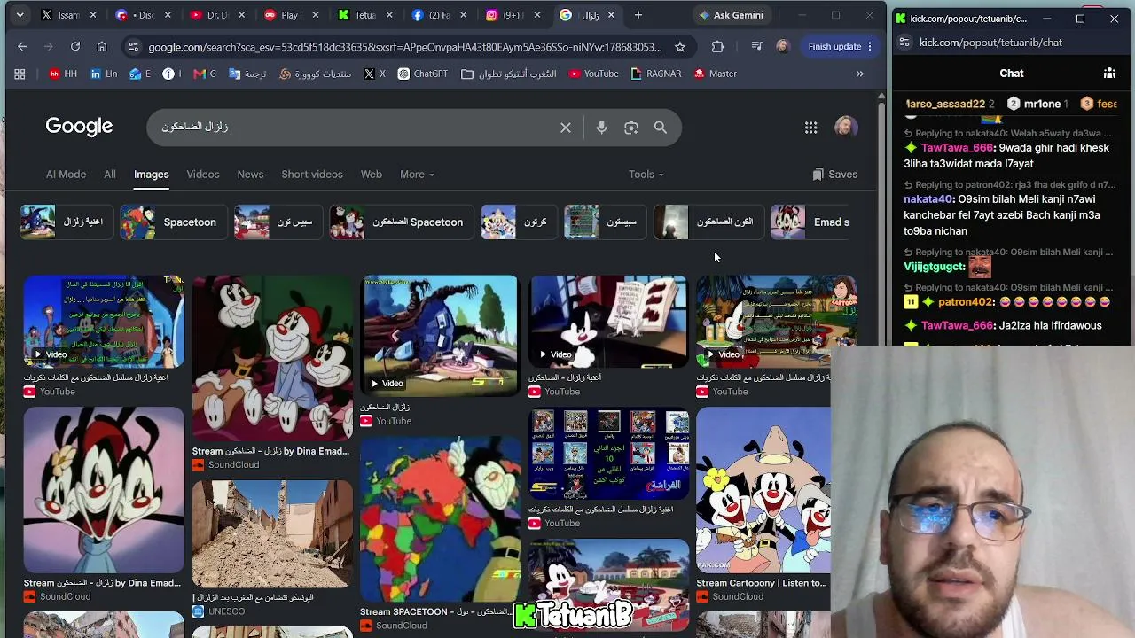Search by image with camera lens icon
1135x638 pixels.
coord(631,128)
